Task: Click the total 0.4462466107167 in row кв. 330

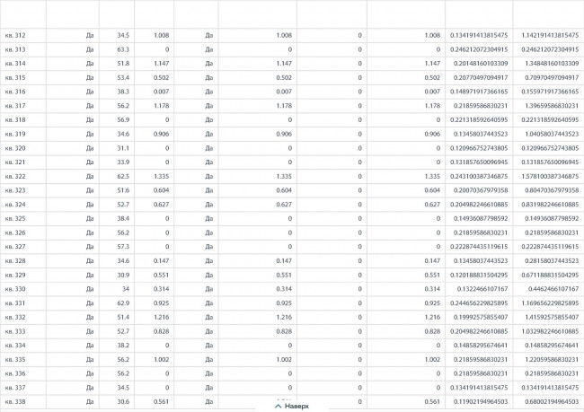Action: coord(553,289)
